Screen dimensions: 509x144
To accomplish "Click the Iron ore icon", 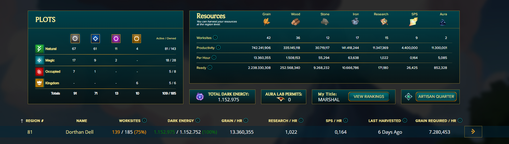I will [355, 22].
